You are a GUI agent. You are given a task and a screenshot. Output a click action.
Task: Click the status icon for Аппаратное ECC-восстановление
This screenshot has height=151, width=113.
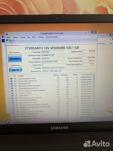(14, 112)
